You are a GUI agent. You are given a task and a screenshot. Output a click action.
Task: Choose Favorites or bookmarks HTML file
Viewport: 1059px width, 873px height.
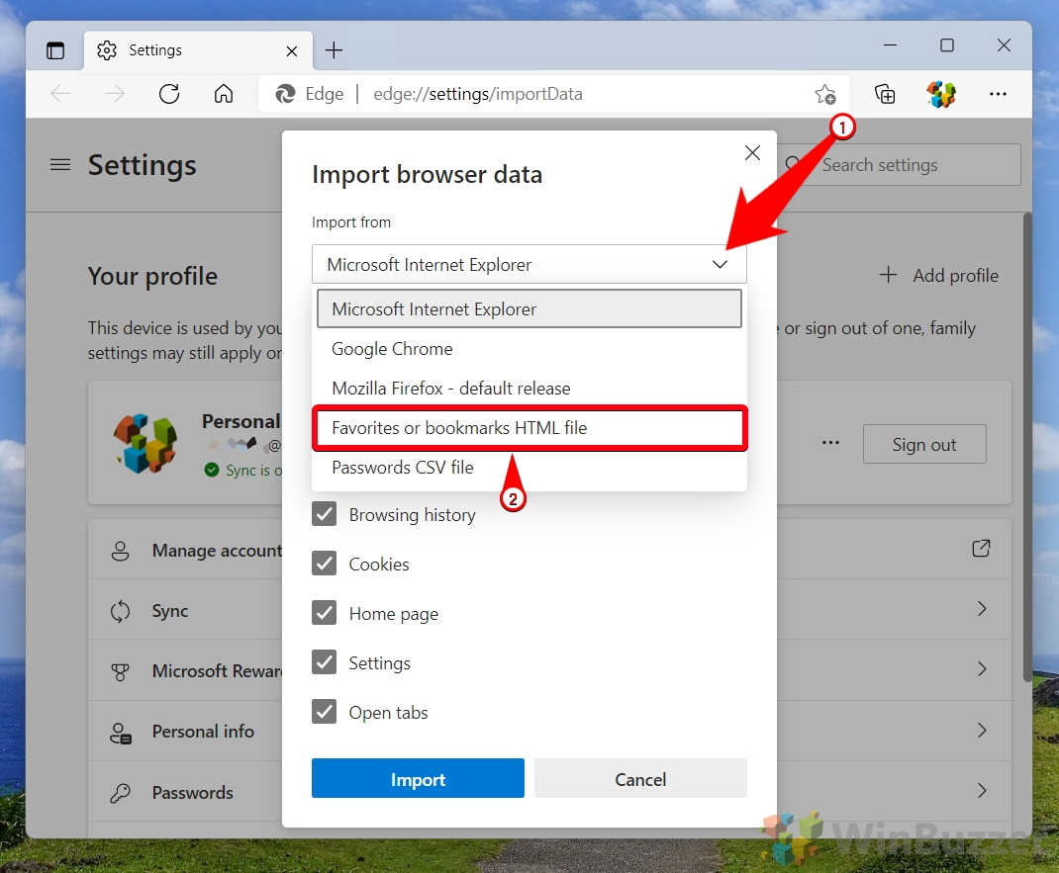529,428
